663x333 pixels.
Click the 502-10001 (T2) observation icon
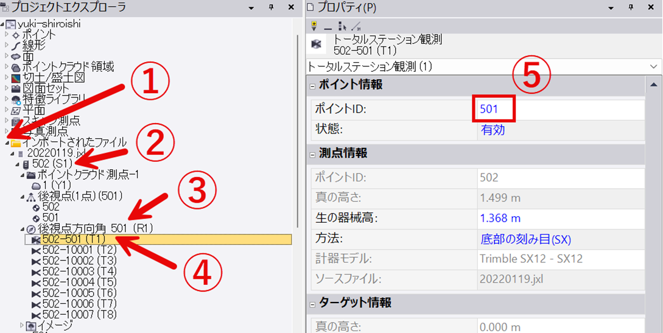click(37, 251)
